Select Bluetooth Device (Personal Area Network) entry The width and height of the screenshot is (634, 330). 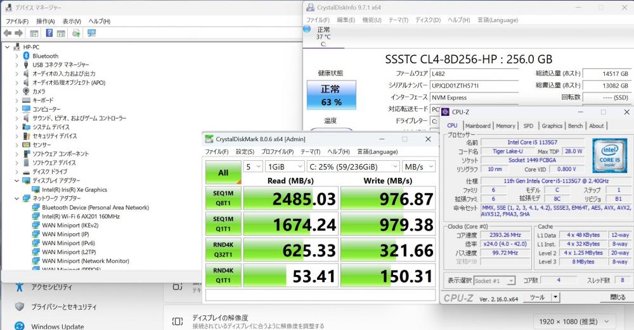[96, 207]
